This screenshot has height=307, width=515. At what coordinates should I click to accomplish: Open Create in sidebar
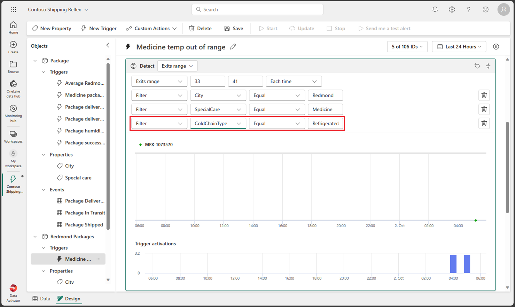(x=13, y=47)
